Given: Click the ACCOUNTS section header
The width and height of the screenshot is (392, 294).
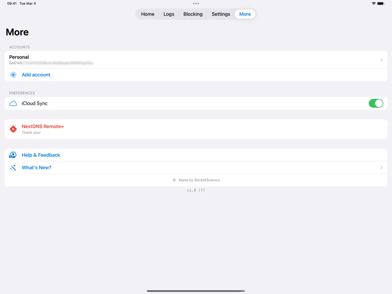Looking at the screenshot, I should [x=20, y=47].
